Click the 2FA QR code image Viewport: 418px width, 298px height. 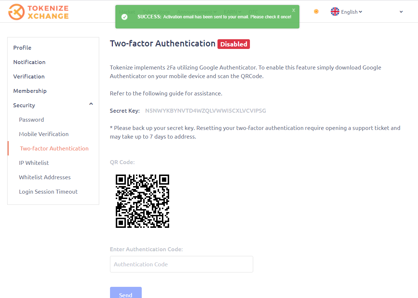coord(142,201)
